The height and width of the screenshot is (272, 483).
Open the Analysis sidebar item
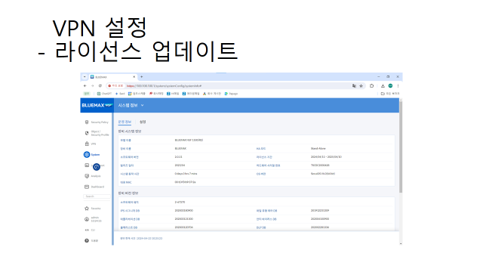tap(93, 176)
